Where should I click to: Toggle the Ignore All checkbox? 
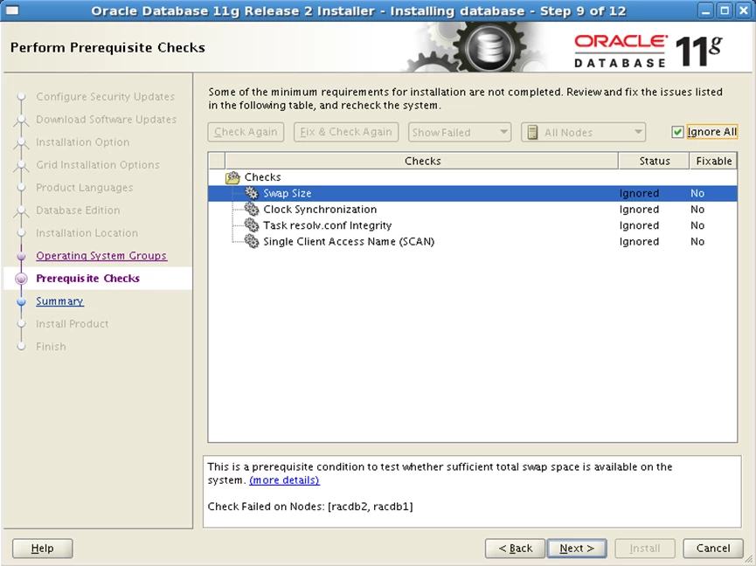677,132
